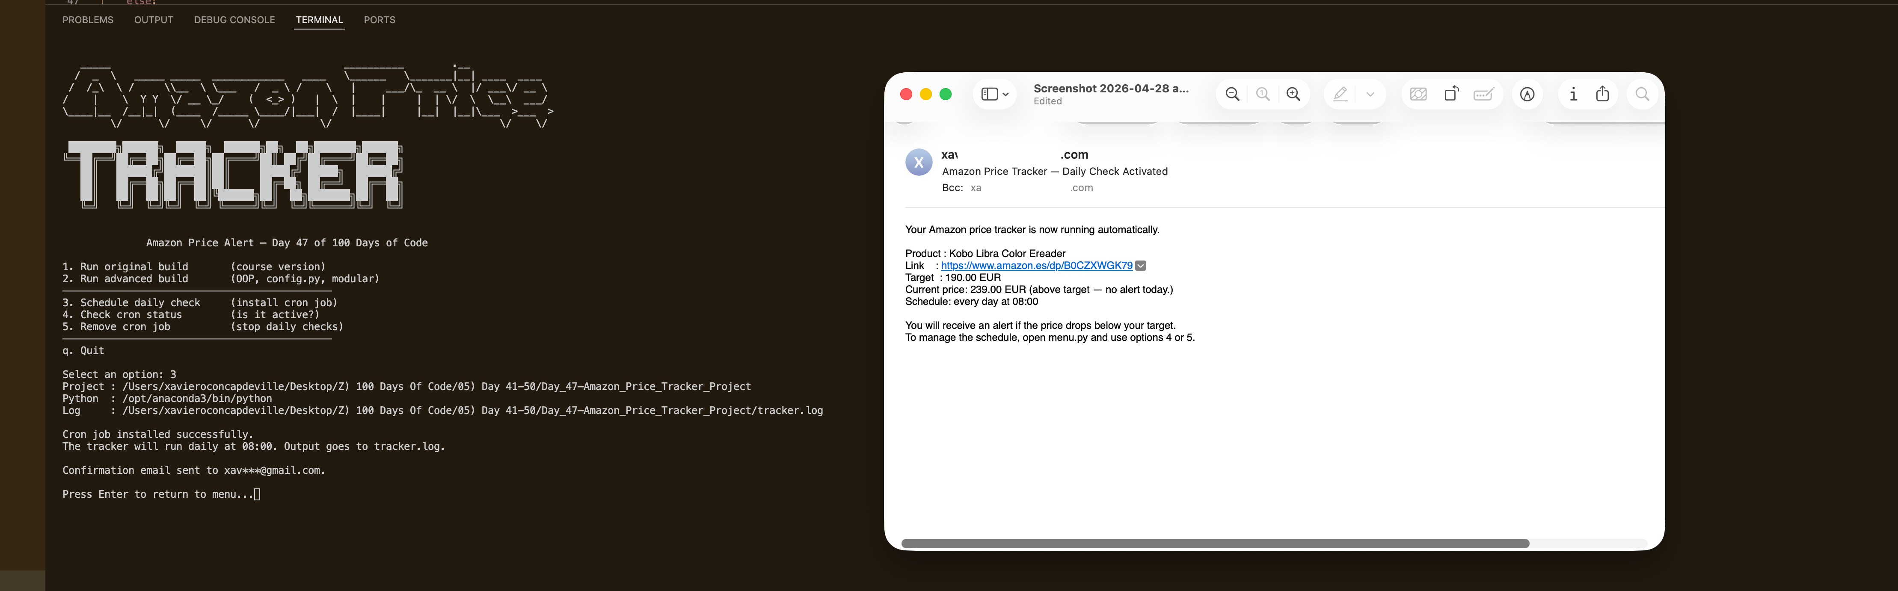The image size is (1898, 591).
Task: Click the sender avatar with letter X
Action: (x=919, y=163)
